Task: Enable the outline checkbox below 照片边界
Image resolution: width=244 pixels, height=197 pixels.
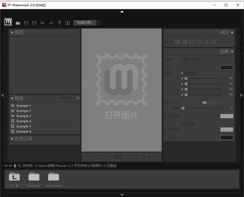Action: (x=166, y=129)
